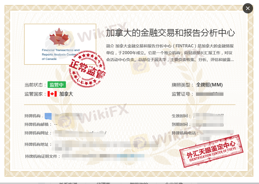Open the 持牌机构证明文件 document link
Screen dimensions: 259x184
click(x=103, y=156)
